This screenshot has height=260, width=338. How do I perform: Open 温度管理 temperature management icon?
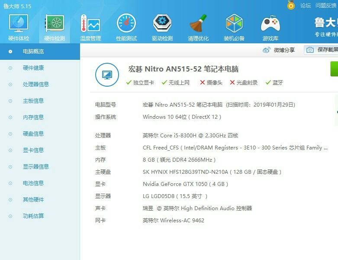pyautogui.click(x=90, y=23)
